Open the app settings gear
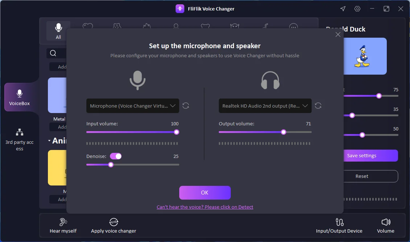This screenshot has width=410, height=242. click(357, 8)
